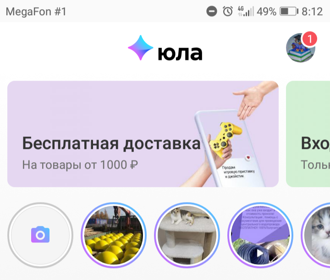Viewport: 330px width, 280px height.
Task: Tap the MegaFon #1 carrier label
Action: [x=36, y=11]
